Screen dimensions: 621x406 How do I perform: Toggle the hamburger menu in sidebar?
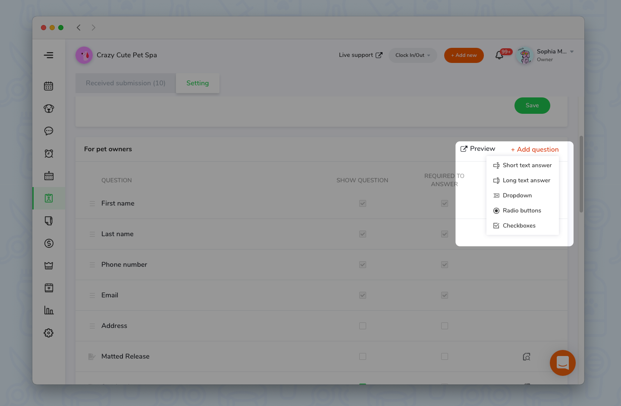tap(49, 55)
